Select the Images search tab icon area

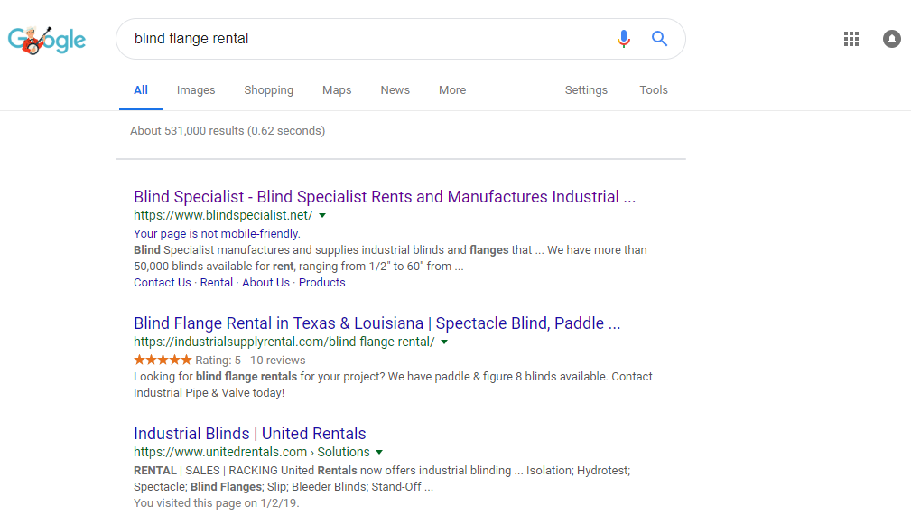click(x=195, y=89)
